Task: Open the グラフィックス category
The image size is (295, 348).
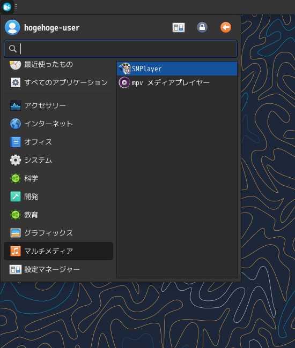Action: point(58,233)
